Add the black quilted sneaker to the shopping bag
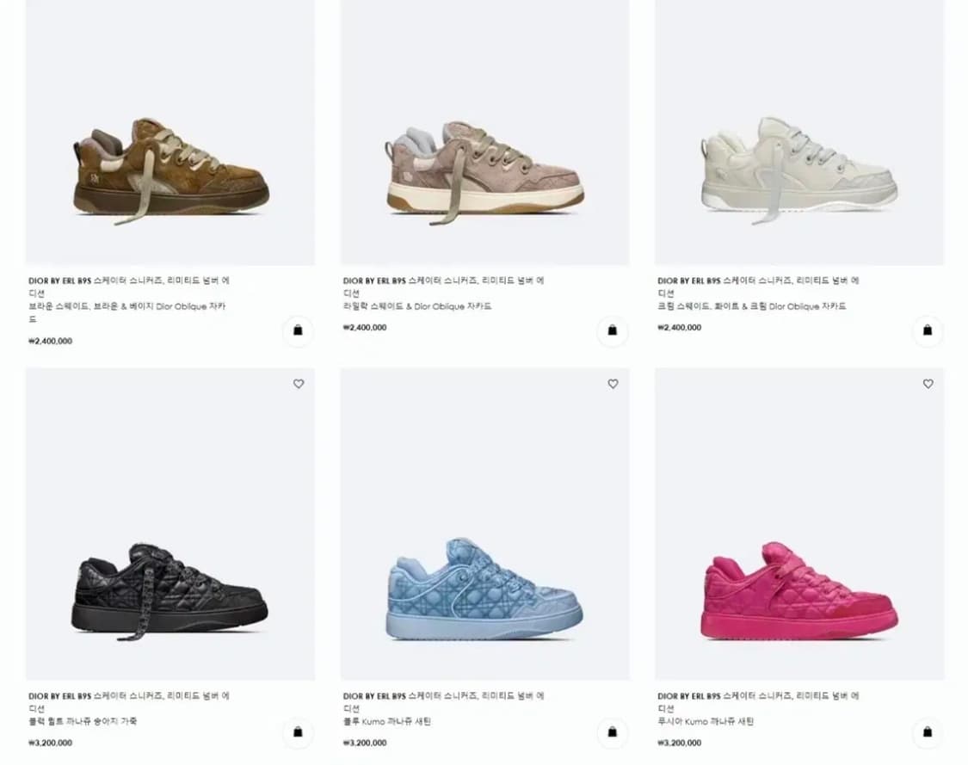The width and height of the screenshot is (968, 765). [298, 732]
